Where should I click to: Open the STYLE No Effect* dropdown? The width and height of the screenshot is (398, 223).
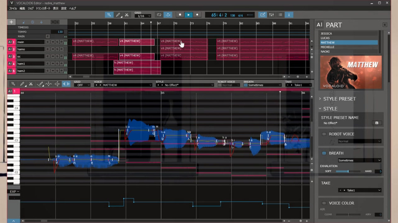pos(185,85)
